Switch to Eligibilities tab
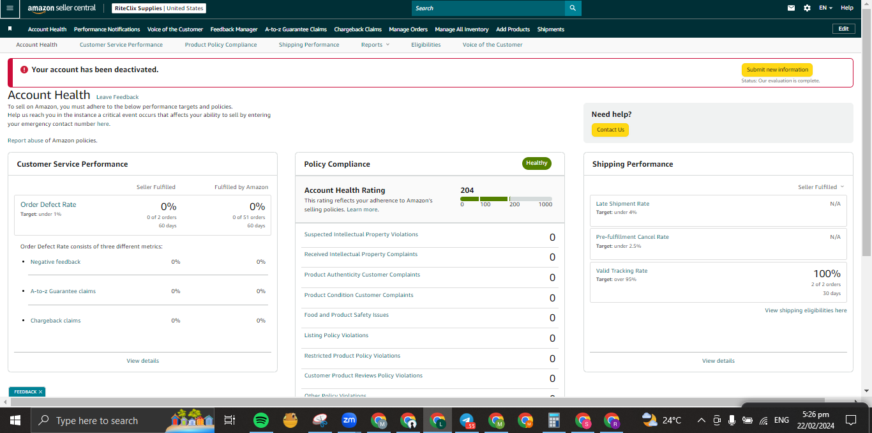The image size is (872, 433). 426,45
